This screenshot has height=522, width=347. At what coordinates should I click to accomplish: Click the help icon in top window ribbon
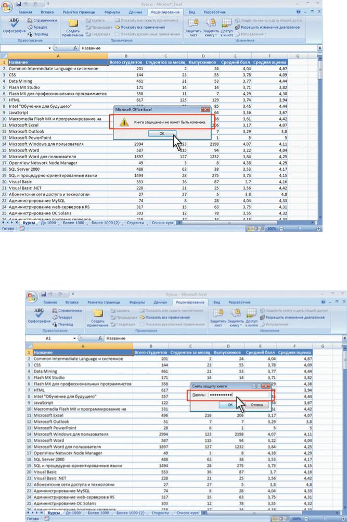click(299, 11)
